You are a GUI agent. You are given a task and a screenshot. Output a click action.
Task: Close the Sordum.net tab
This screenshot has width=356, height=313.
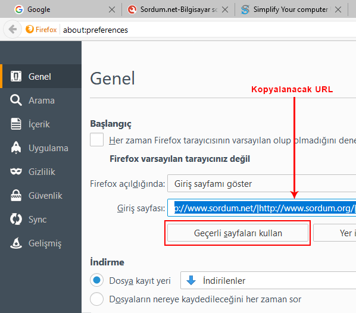(x=225, y=10)
